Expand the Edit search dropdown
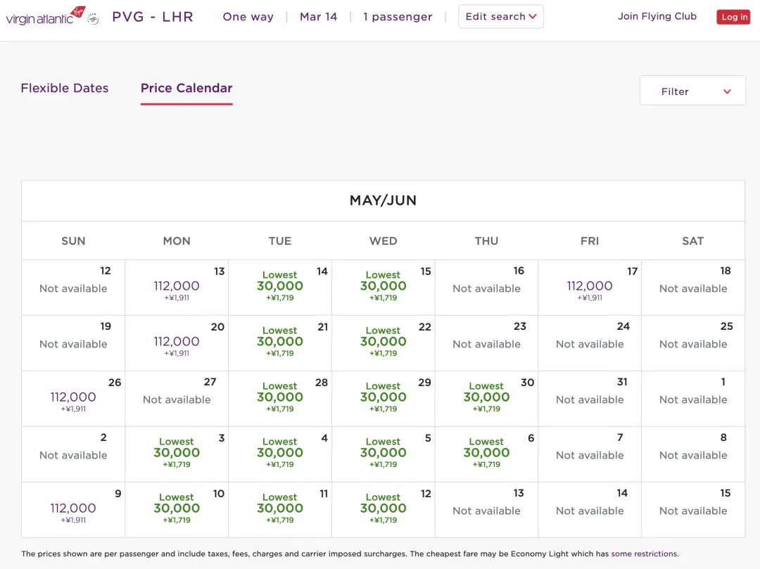The height and width of the screenshot is (569, 760). pyautogui.click(x=500, y=17)
